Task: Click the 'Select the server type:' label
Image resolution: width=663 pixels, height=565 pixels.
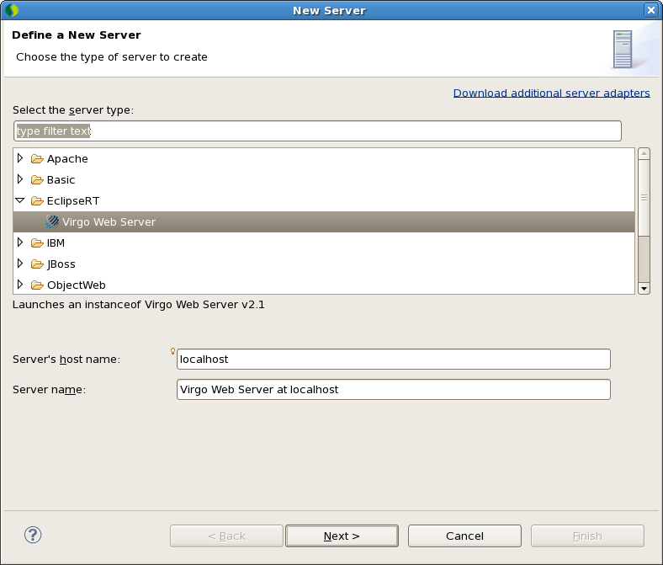Action: (72, 110)
